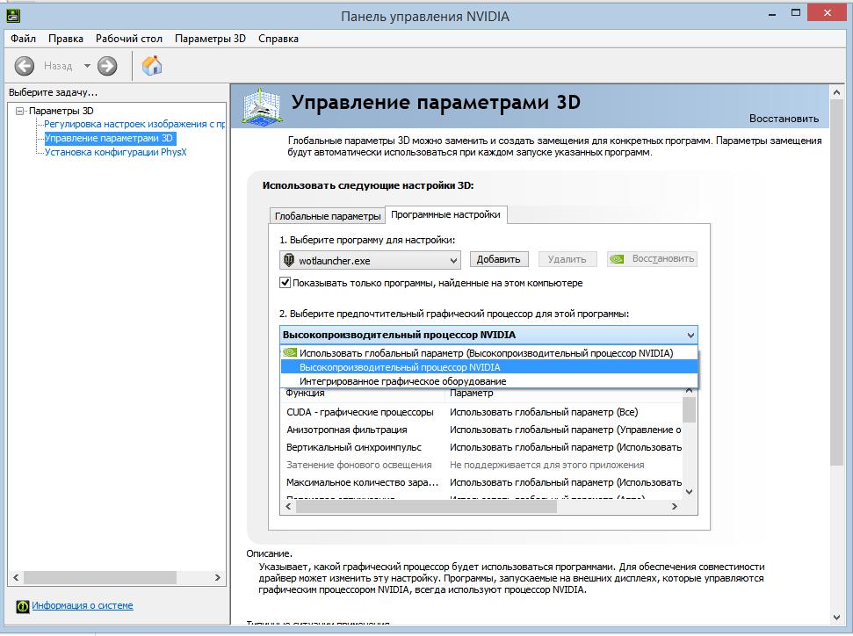Viewport: 853px width, 636px height.
Task: Click settings table horizontal scrollbar thumb
Action: [x=426, y=507]
